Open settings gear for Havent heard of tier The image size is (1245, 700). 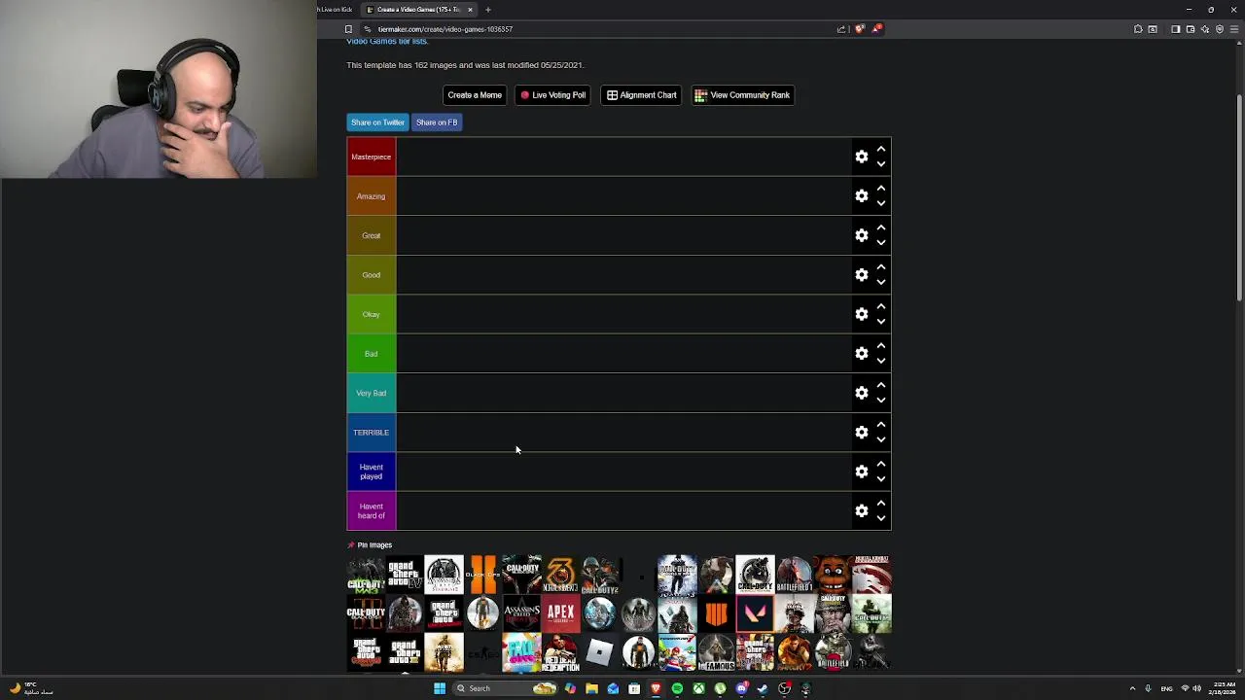point(861,511)
